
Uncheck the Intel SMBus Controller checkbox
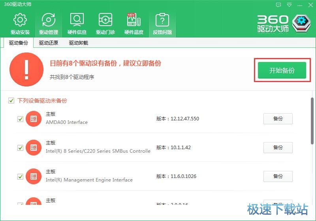21,148
